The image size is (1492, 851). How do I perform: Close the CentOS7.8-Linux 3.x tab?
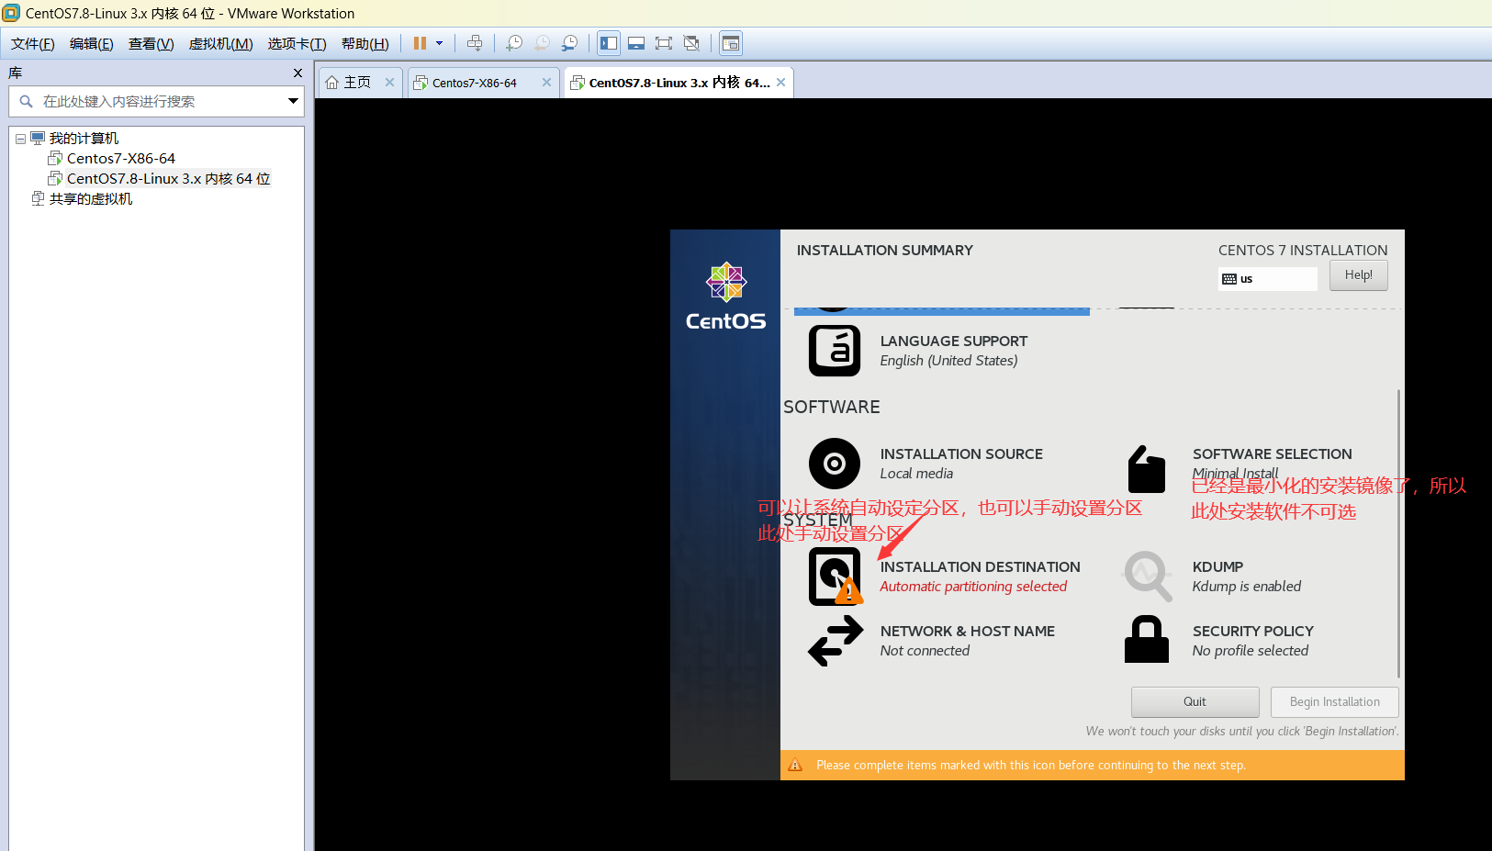781,83
